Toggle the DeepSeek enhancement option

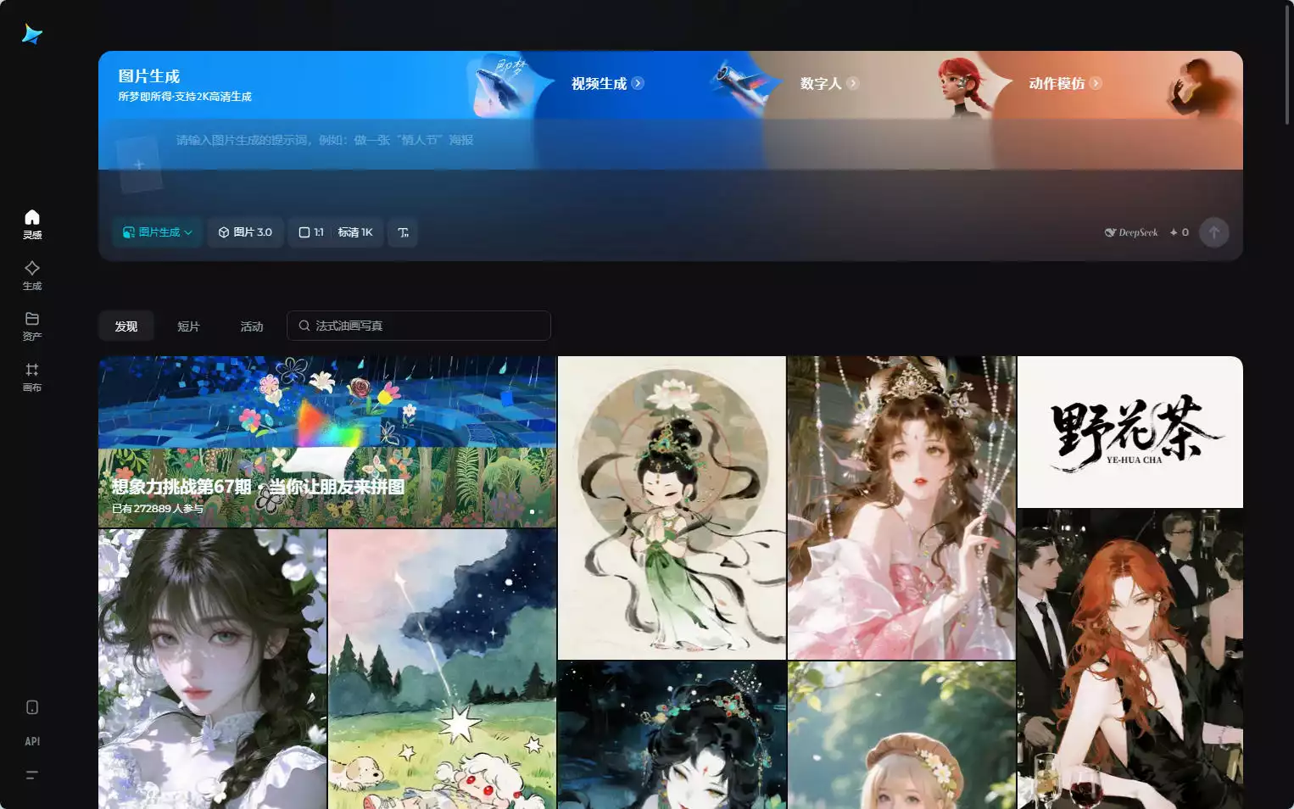(x=1130, y=232)
